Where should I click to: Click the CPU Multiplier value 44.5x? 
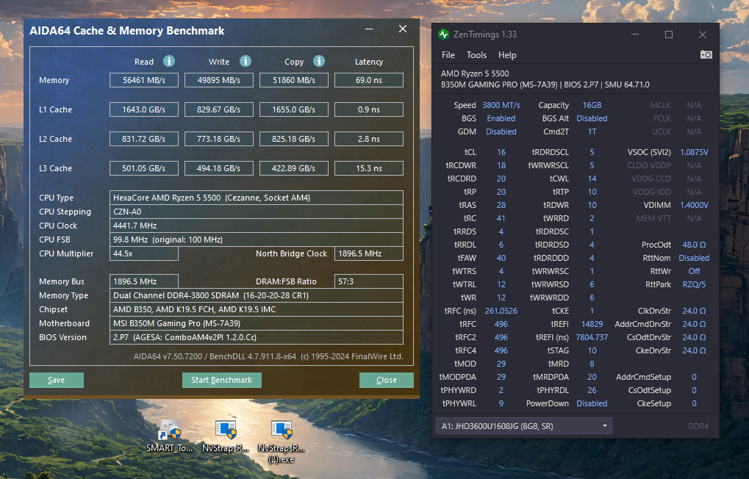[144, 253]
